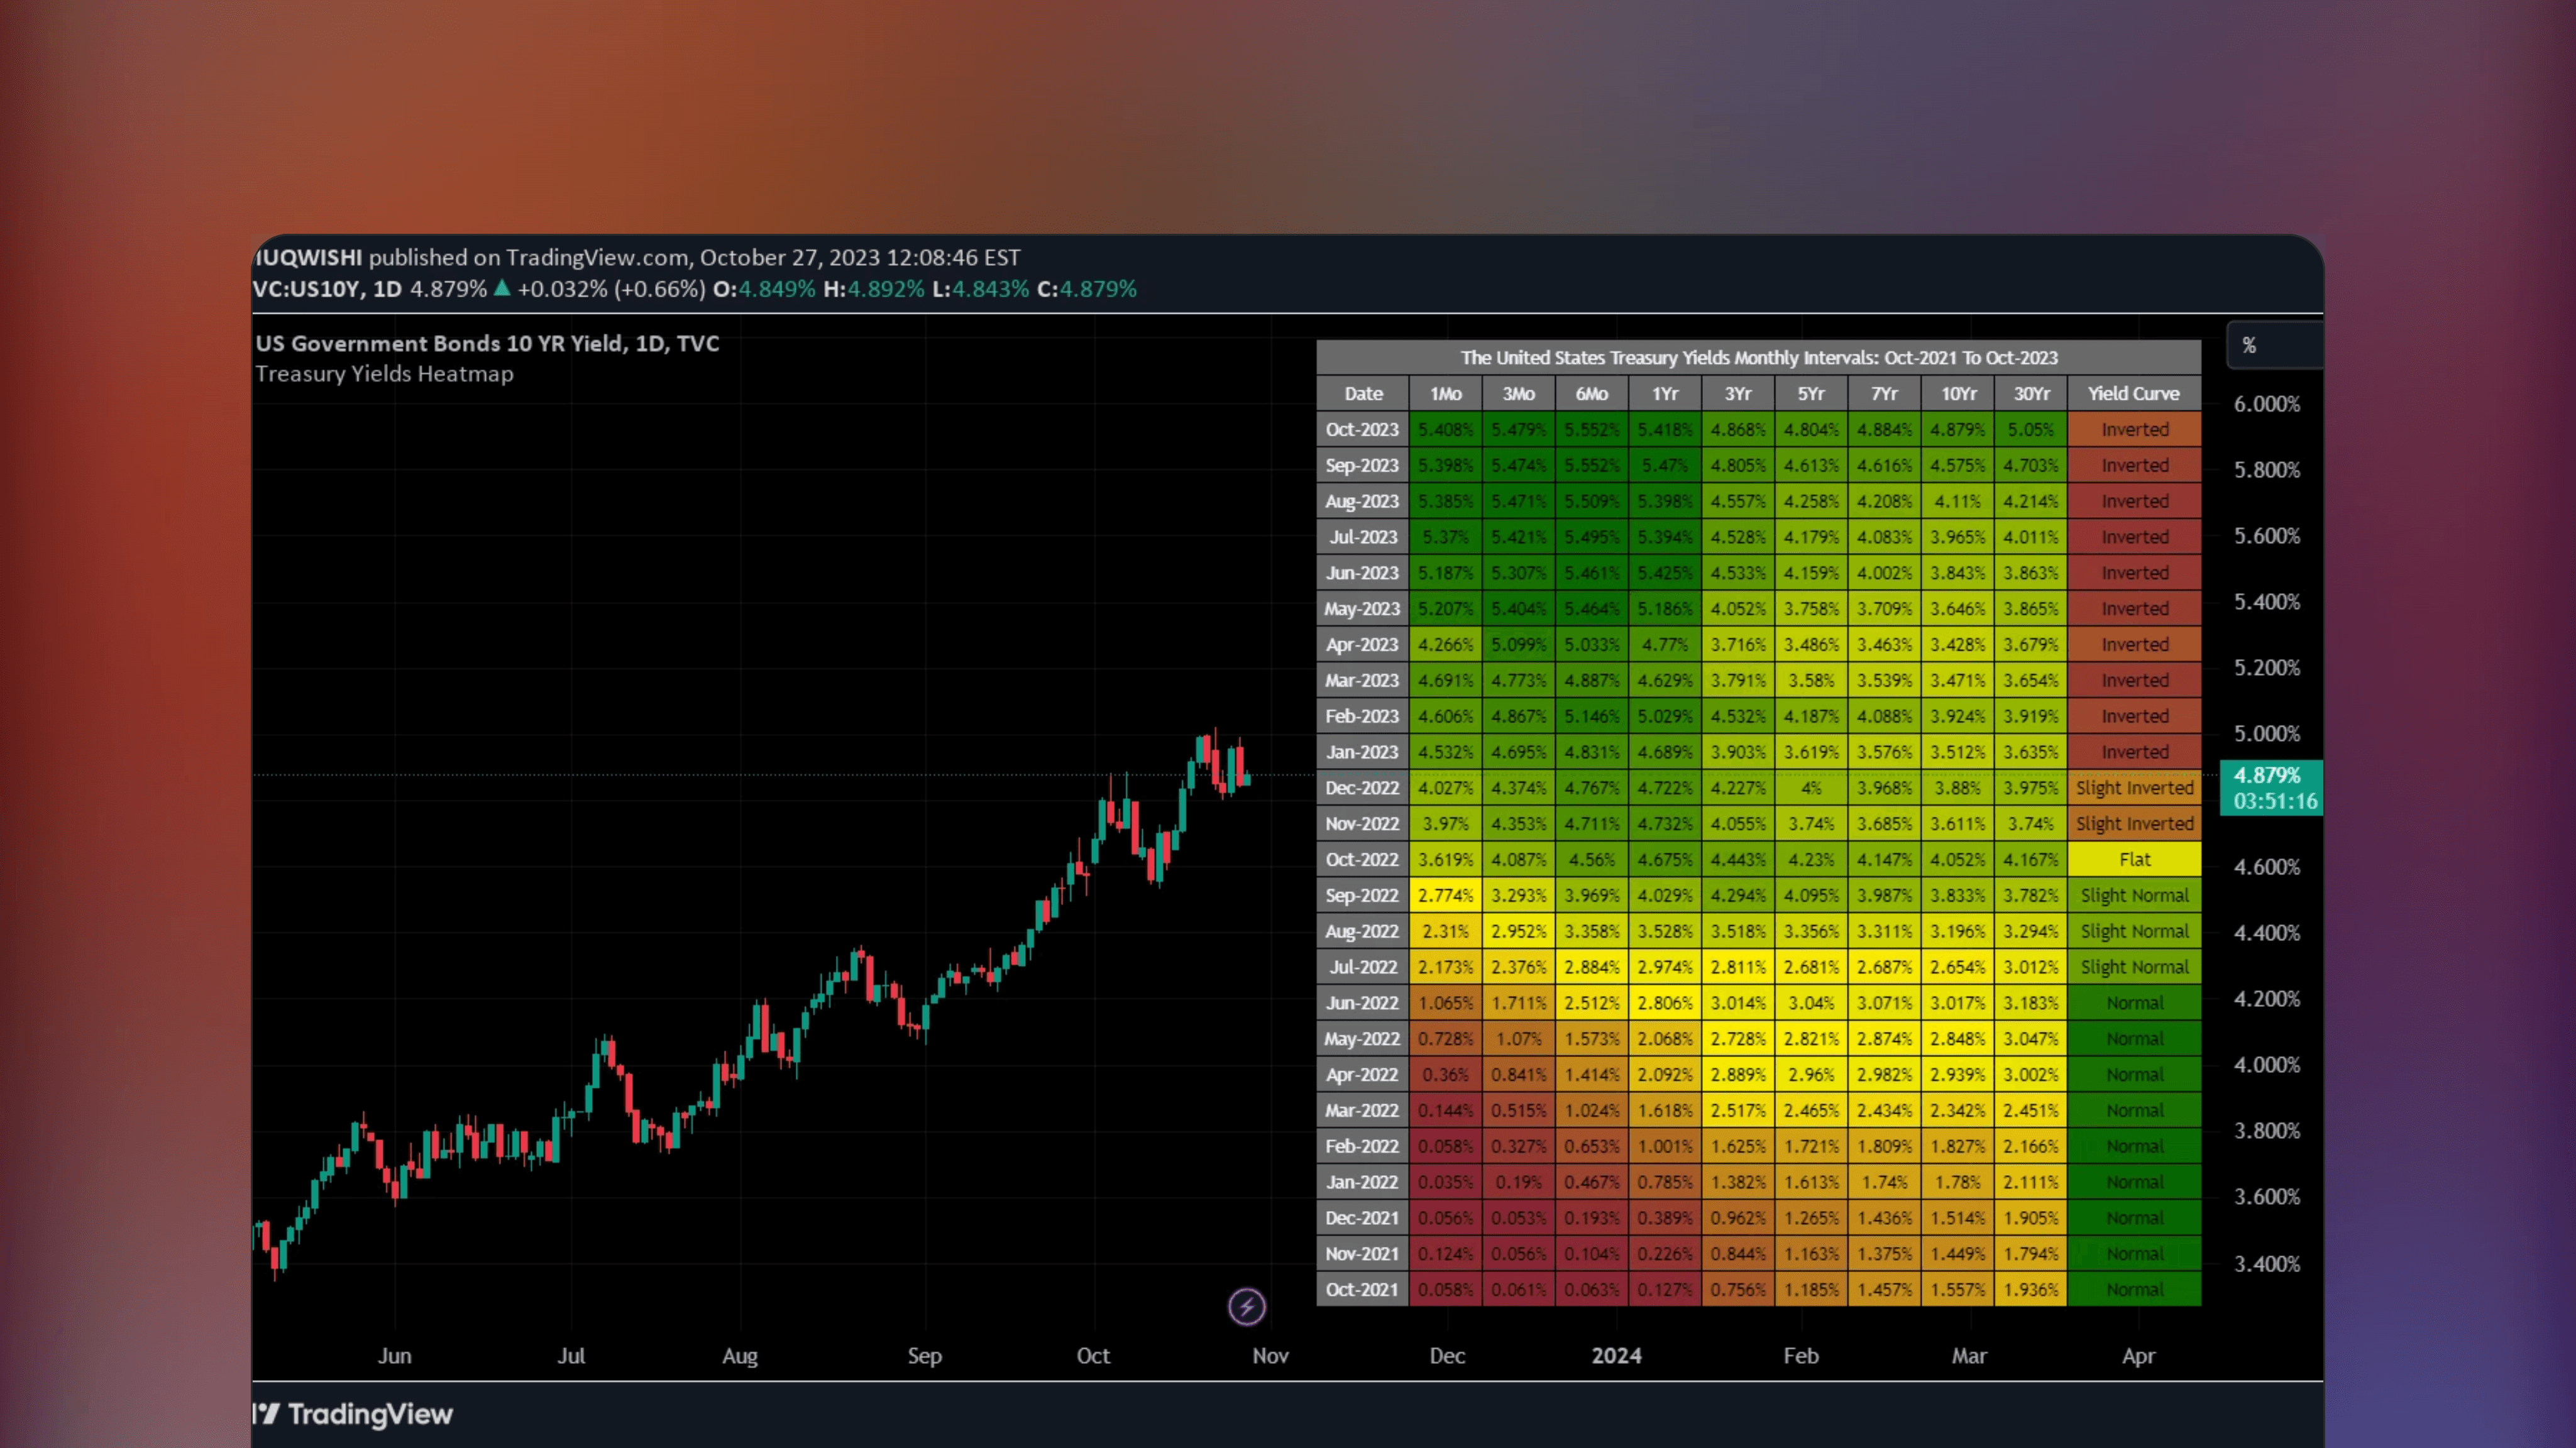Click the Apr label on time axis
This screenshot has width=2576, height=1448.
point(2138,1355)
